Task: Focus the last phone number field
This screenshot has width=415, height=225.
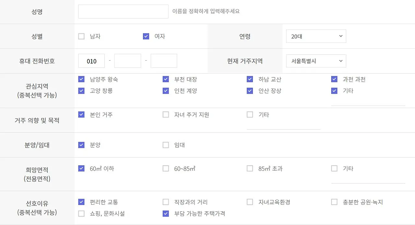Action: (x=164, y=61)
